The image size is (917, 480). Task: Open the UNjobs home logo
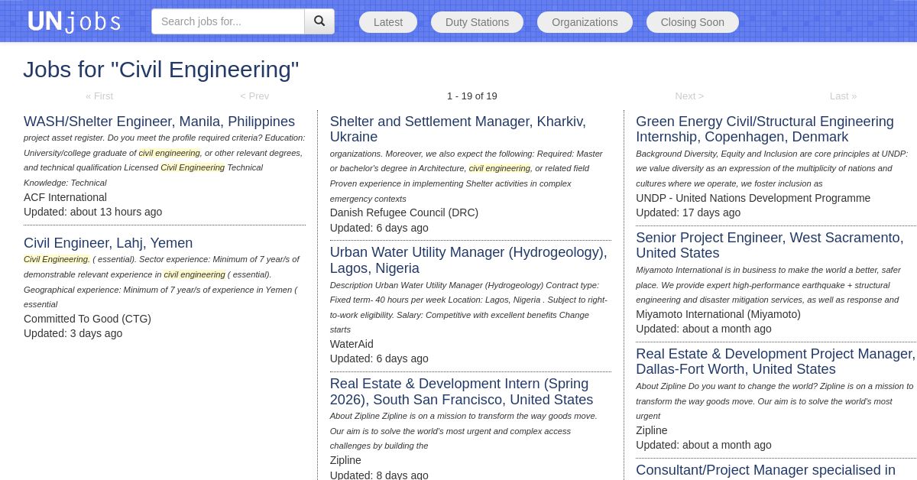[x=74, y=21]
